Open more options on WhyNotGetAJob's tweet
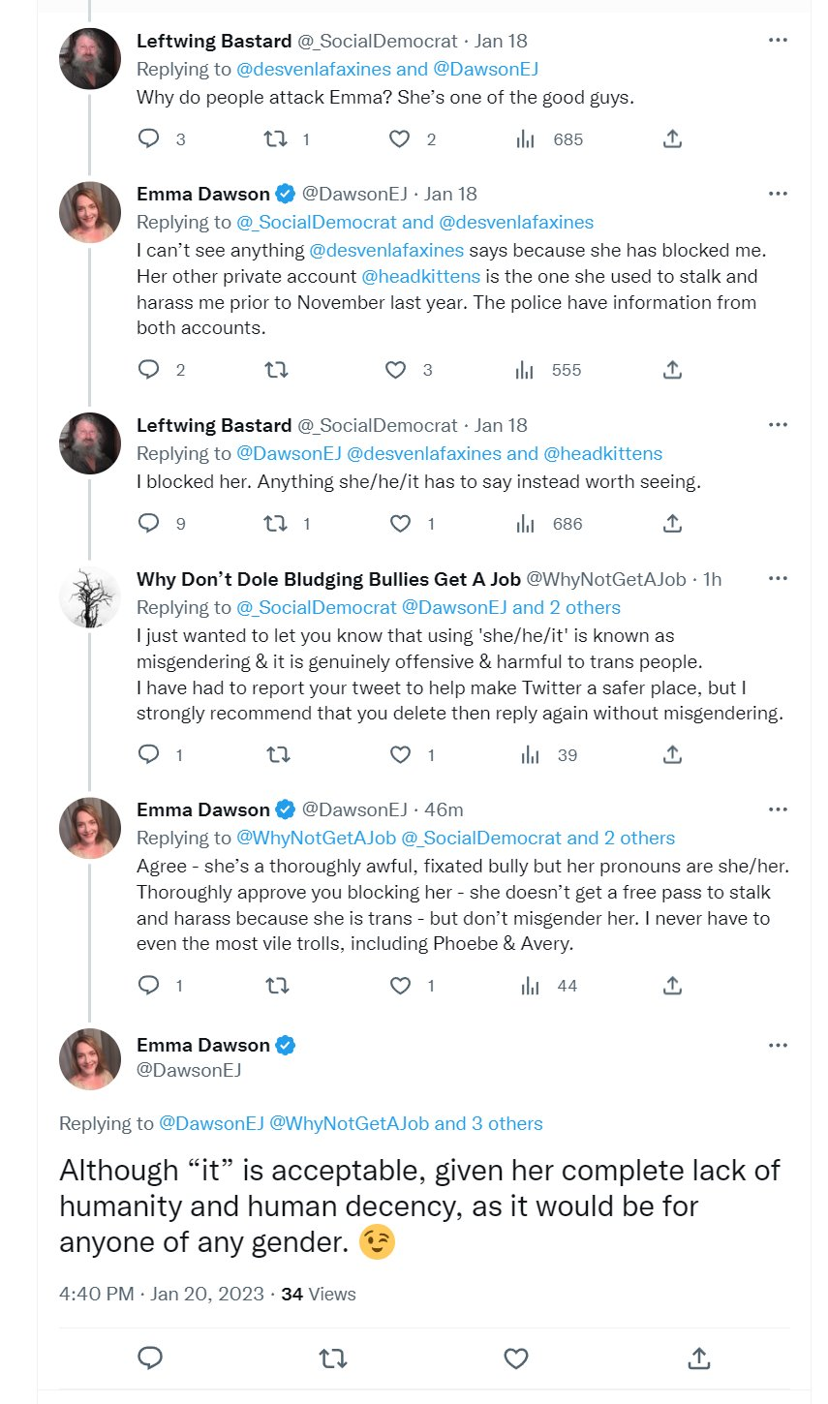Screen dimensions: 828x1404 click(x=778, y=578)
